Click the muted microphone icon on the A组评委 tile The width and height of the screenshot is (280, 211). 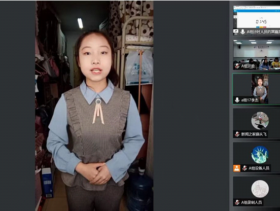tap(237, 66)
